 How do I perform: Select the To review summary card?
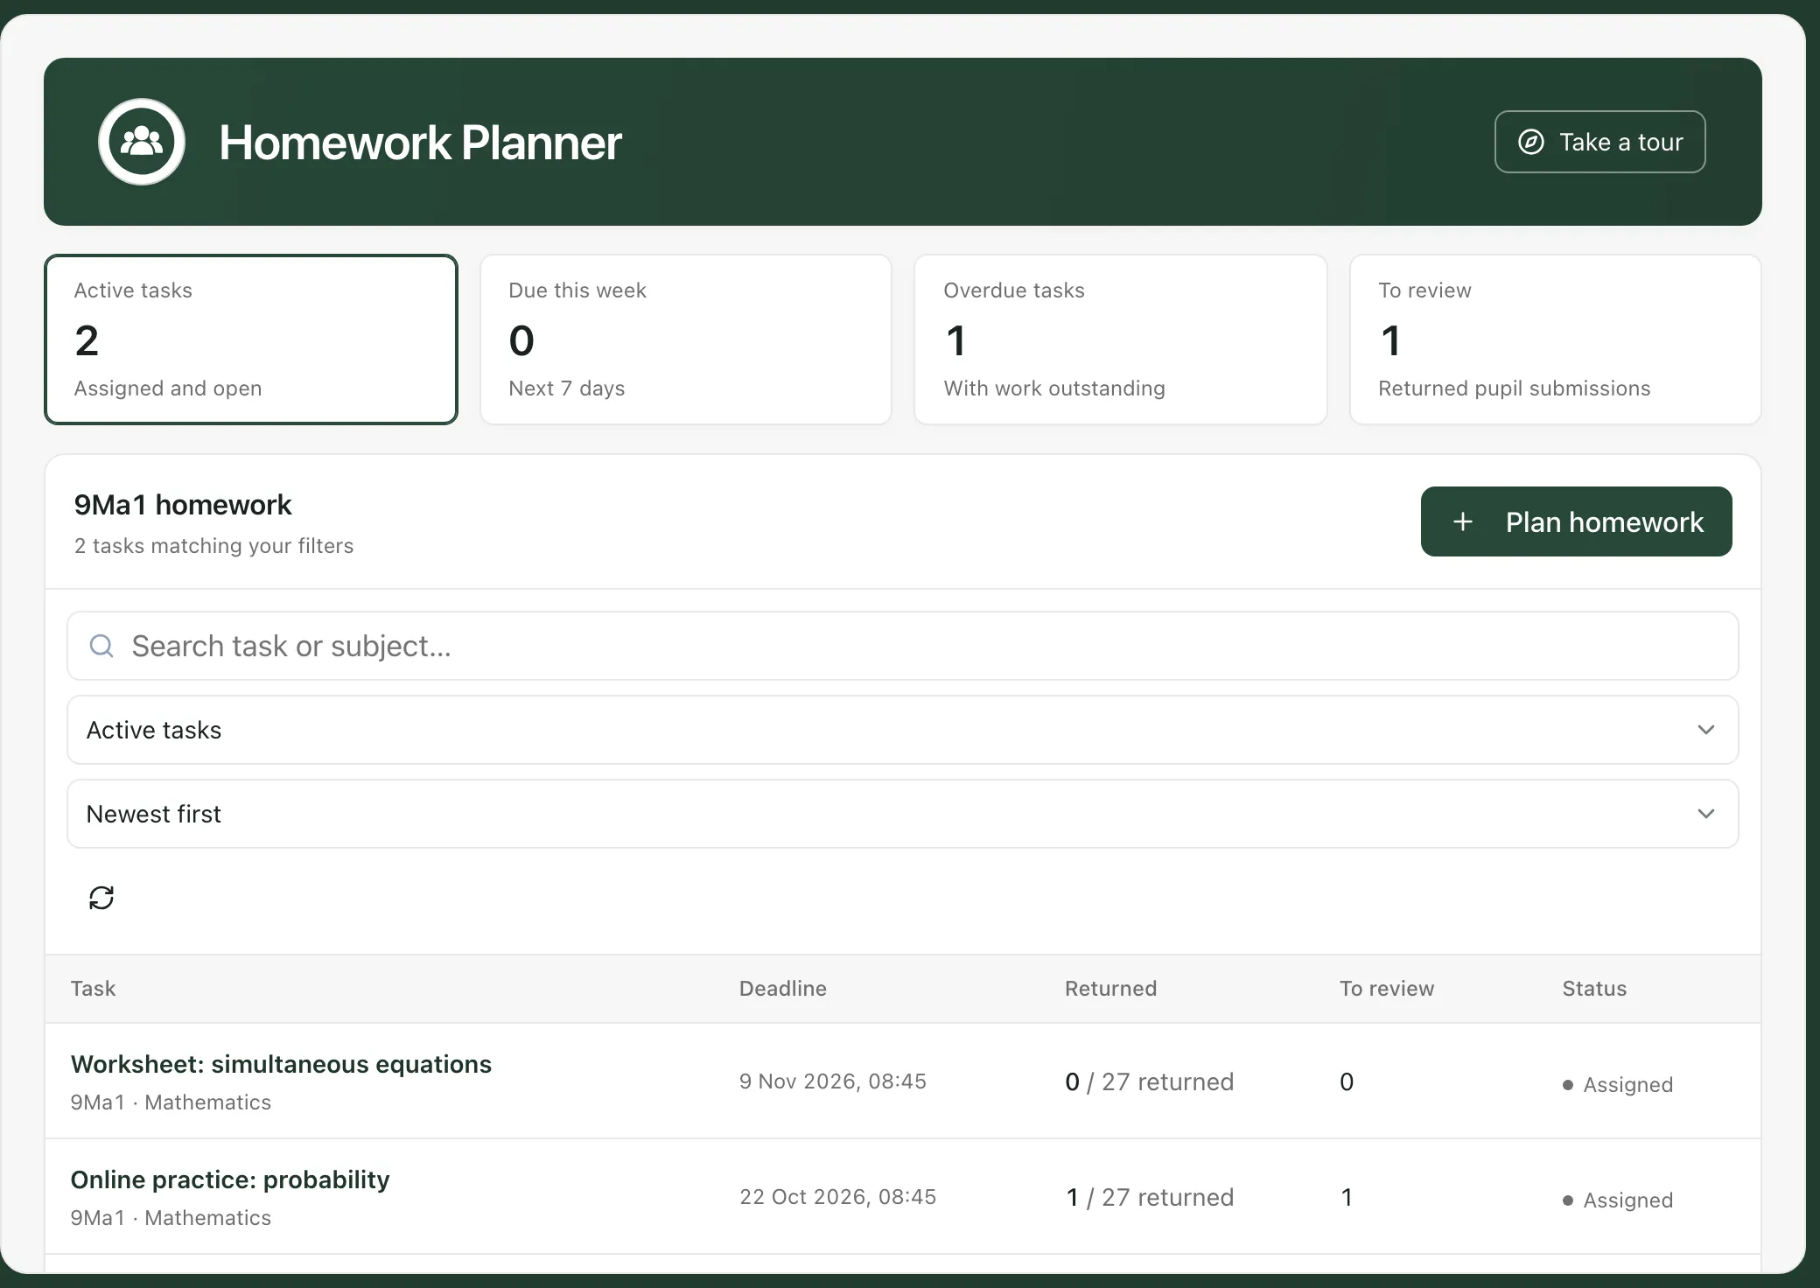(x=1555, y=339)
